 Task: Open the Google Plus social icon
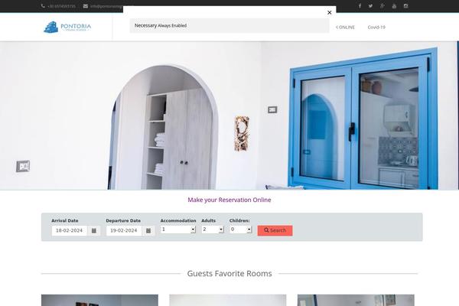(x=382, y=6)
